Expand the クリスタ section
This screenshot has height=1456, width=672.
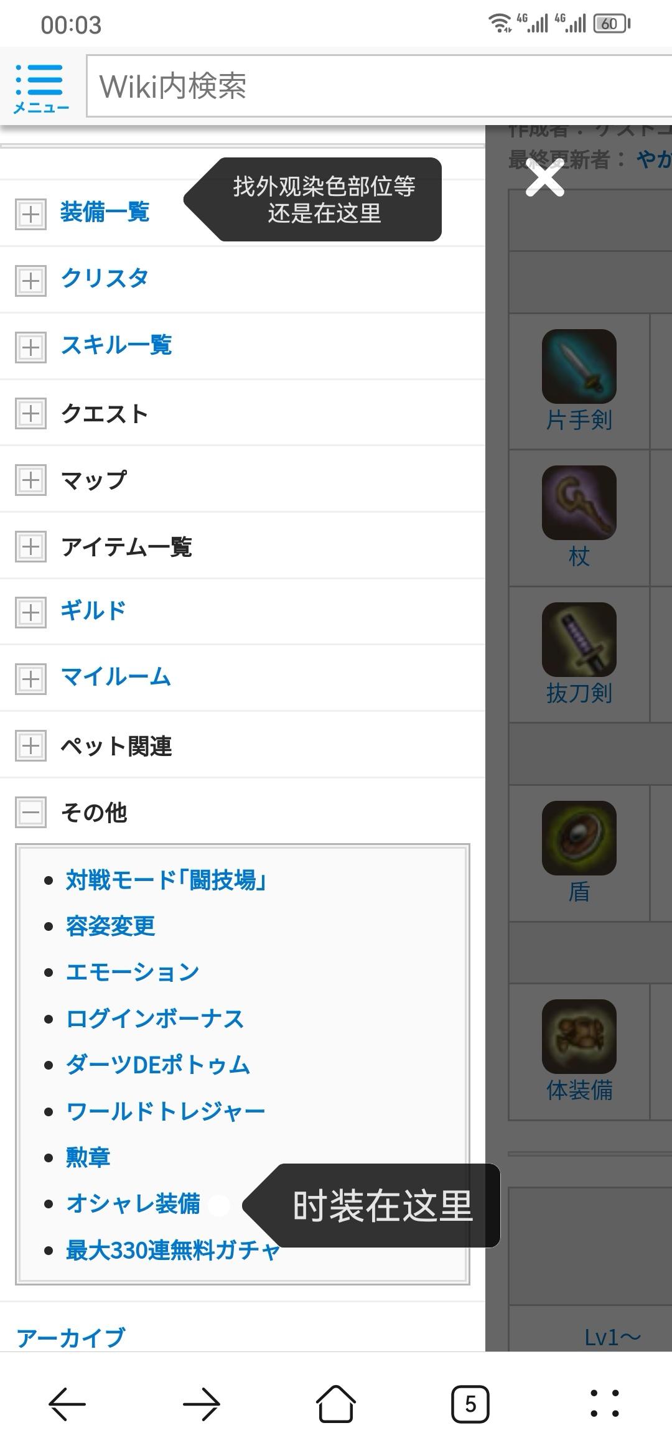click(x=30, y=281)
